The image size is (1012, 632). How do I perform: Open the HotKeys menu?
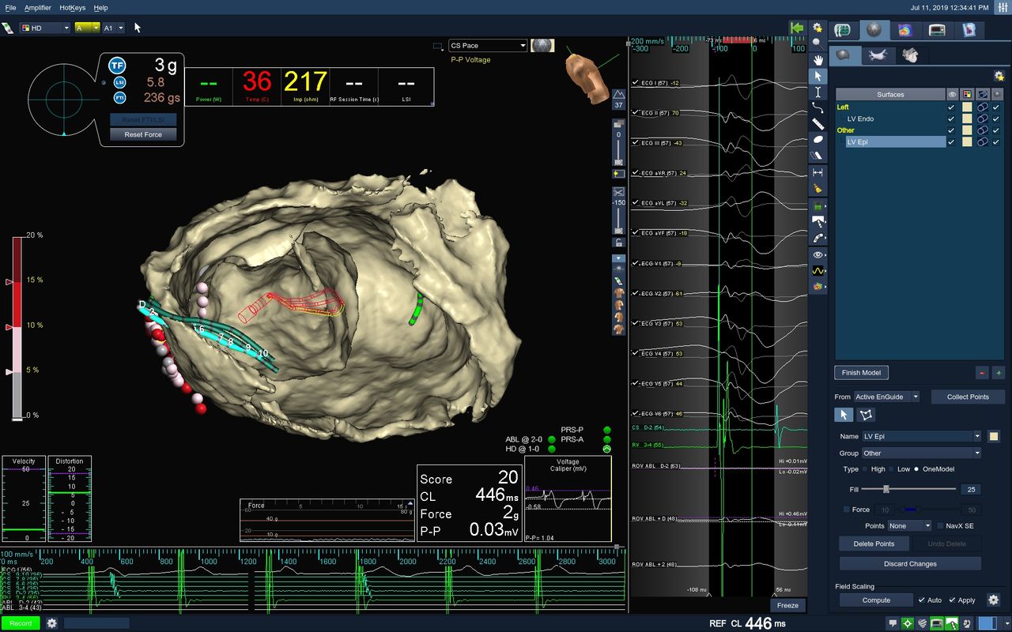72,7
